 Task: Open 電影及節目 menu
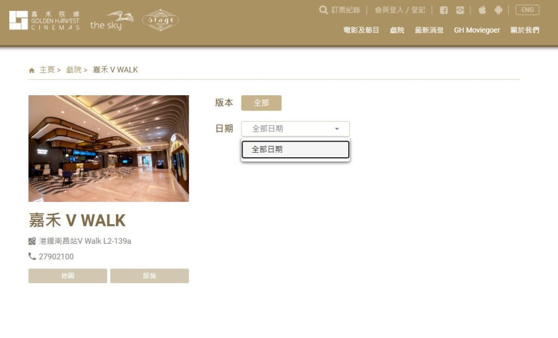tap(361, 30)
